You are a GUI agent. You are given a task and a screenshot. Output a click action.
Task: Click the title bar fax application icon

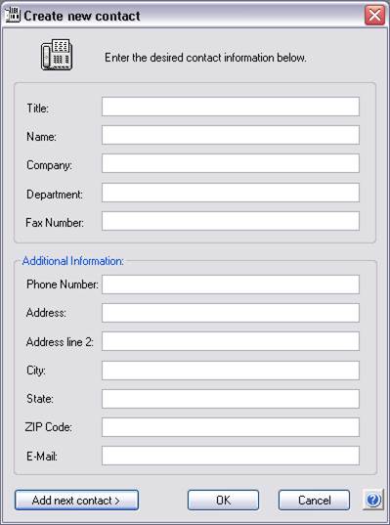[x=13, y=15]
